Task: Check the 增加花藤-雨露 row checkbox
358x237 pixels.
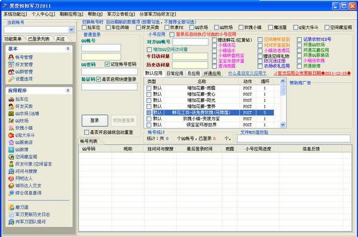Action: coord(149,88)
